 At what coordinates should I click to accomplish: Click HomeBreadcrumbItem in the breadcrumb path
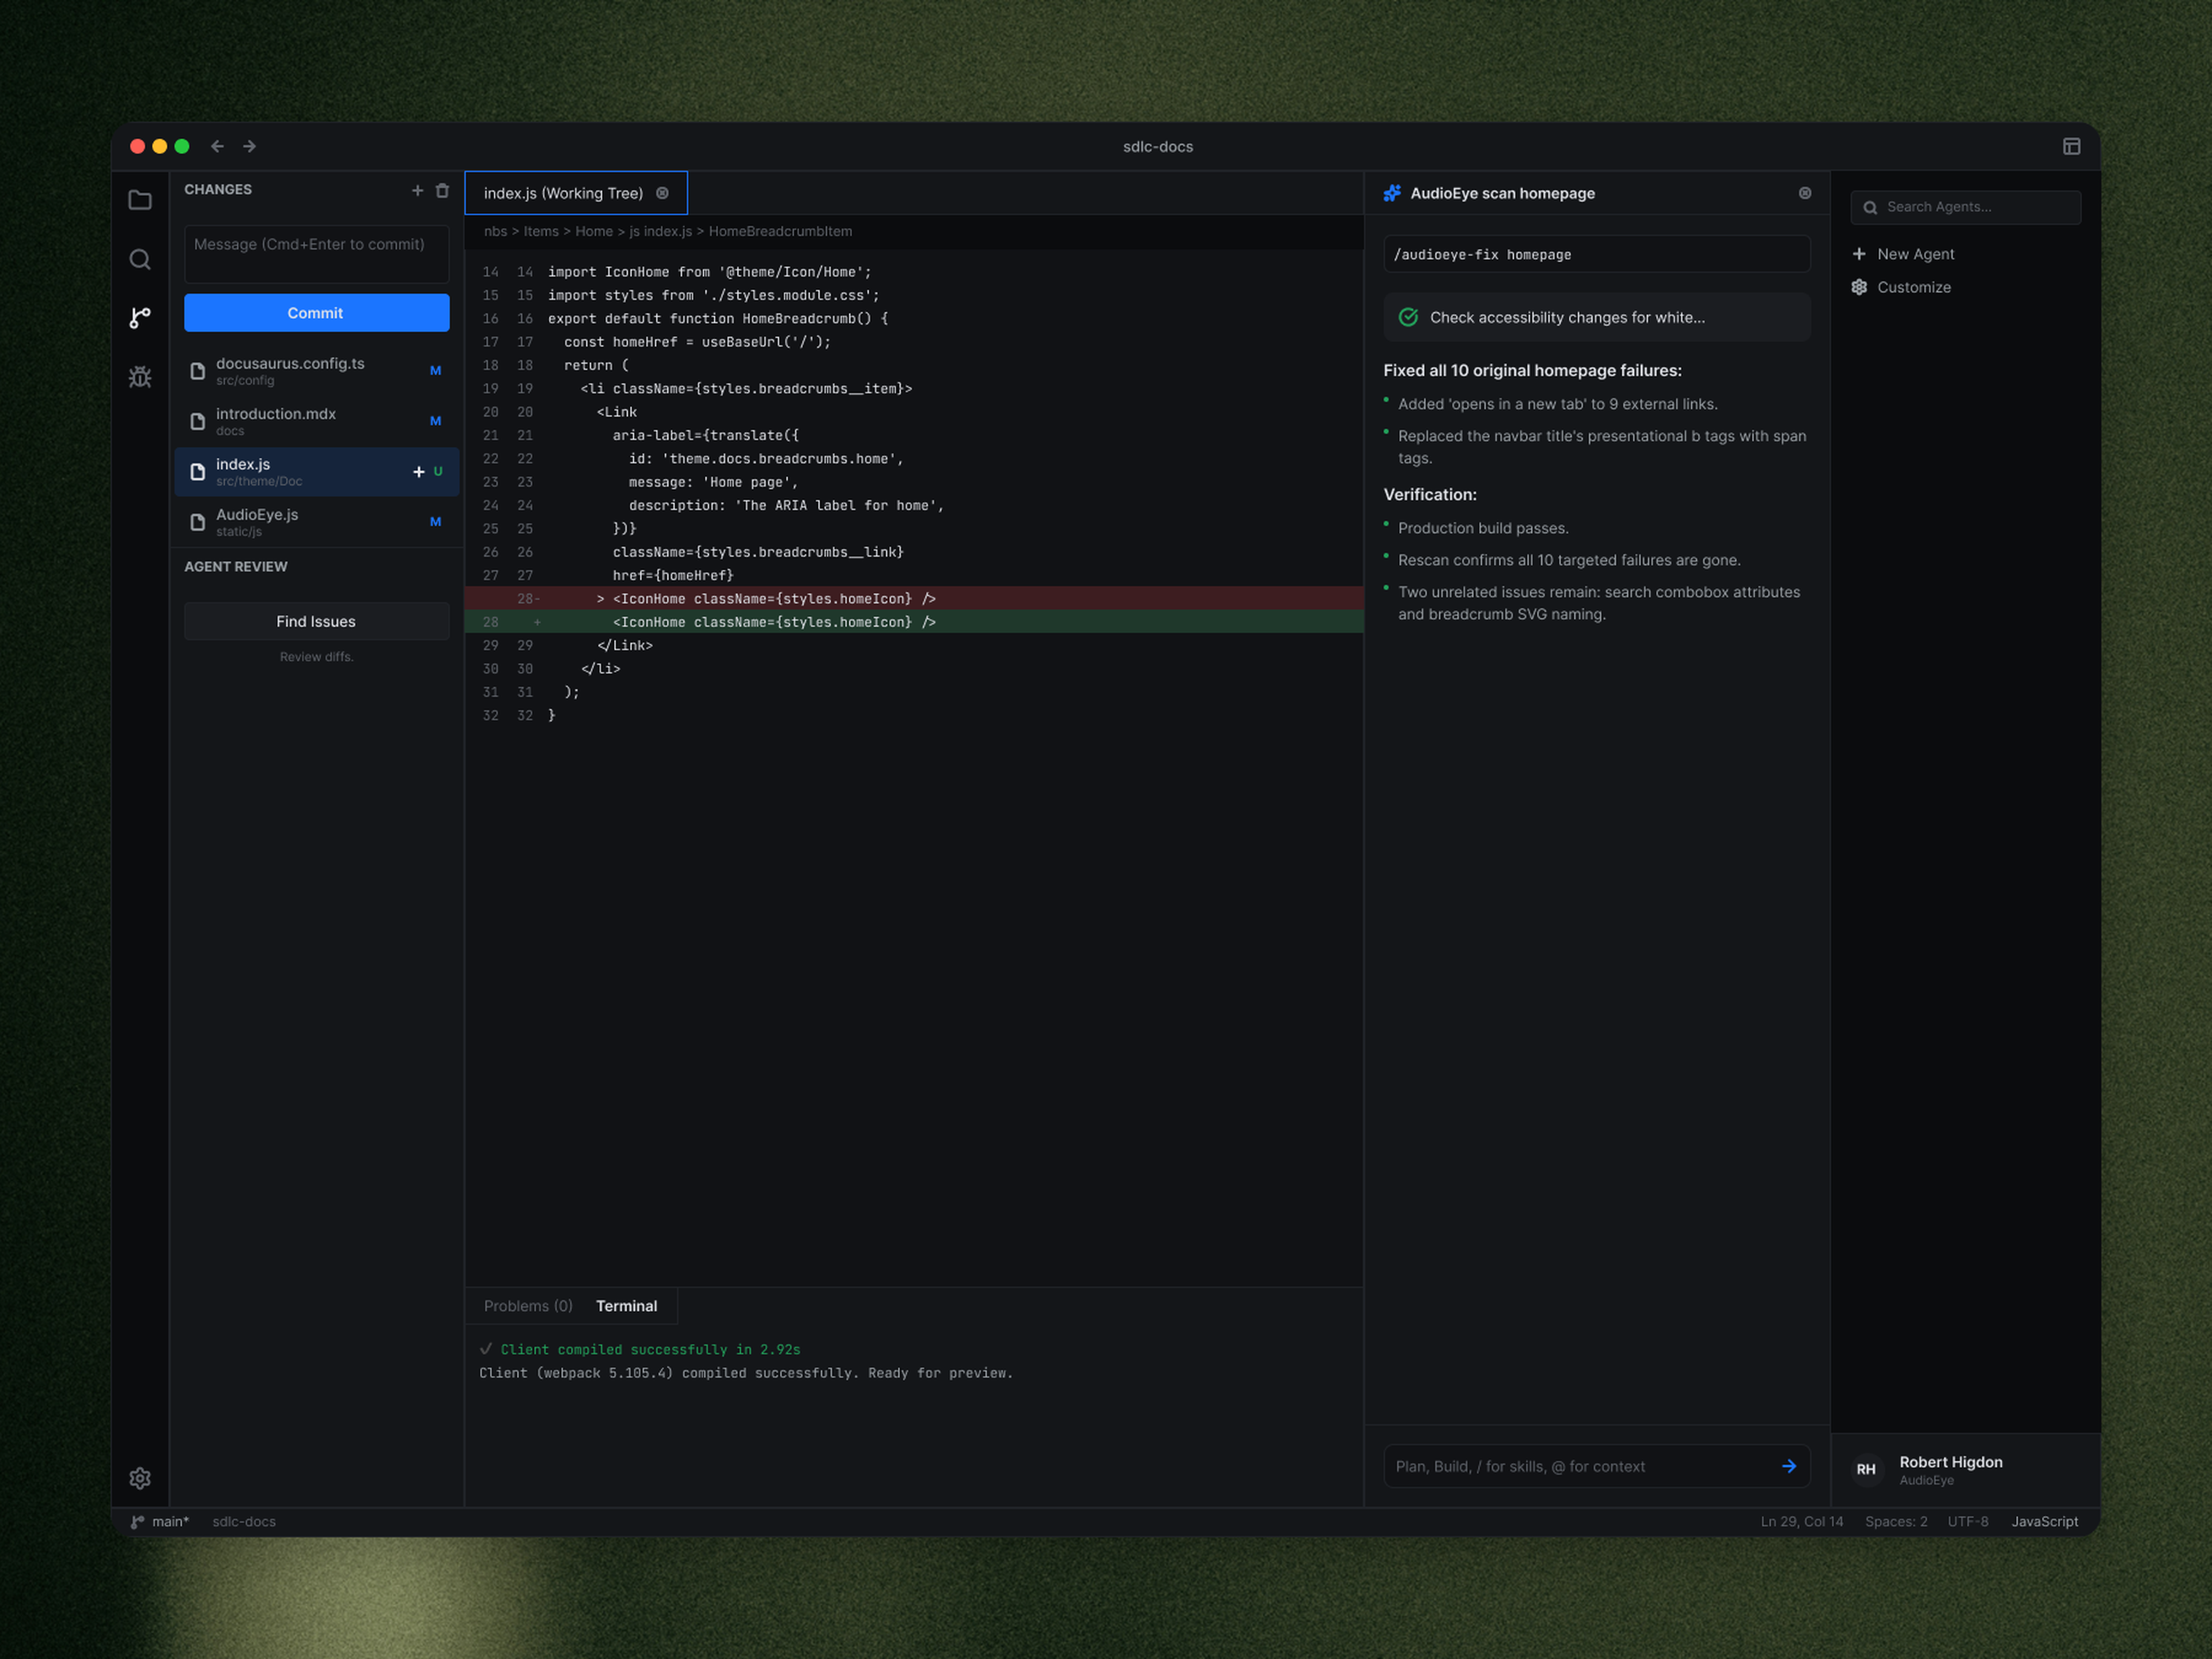pyautogui.click(x=780, y=231)
